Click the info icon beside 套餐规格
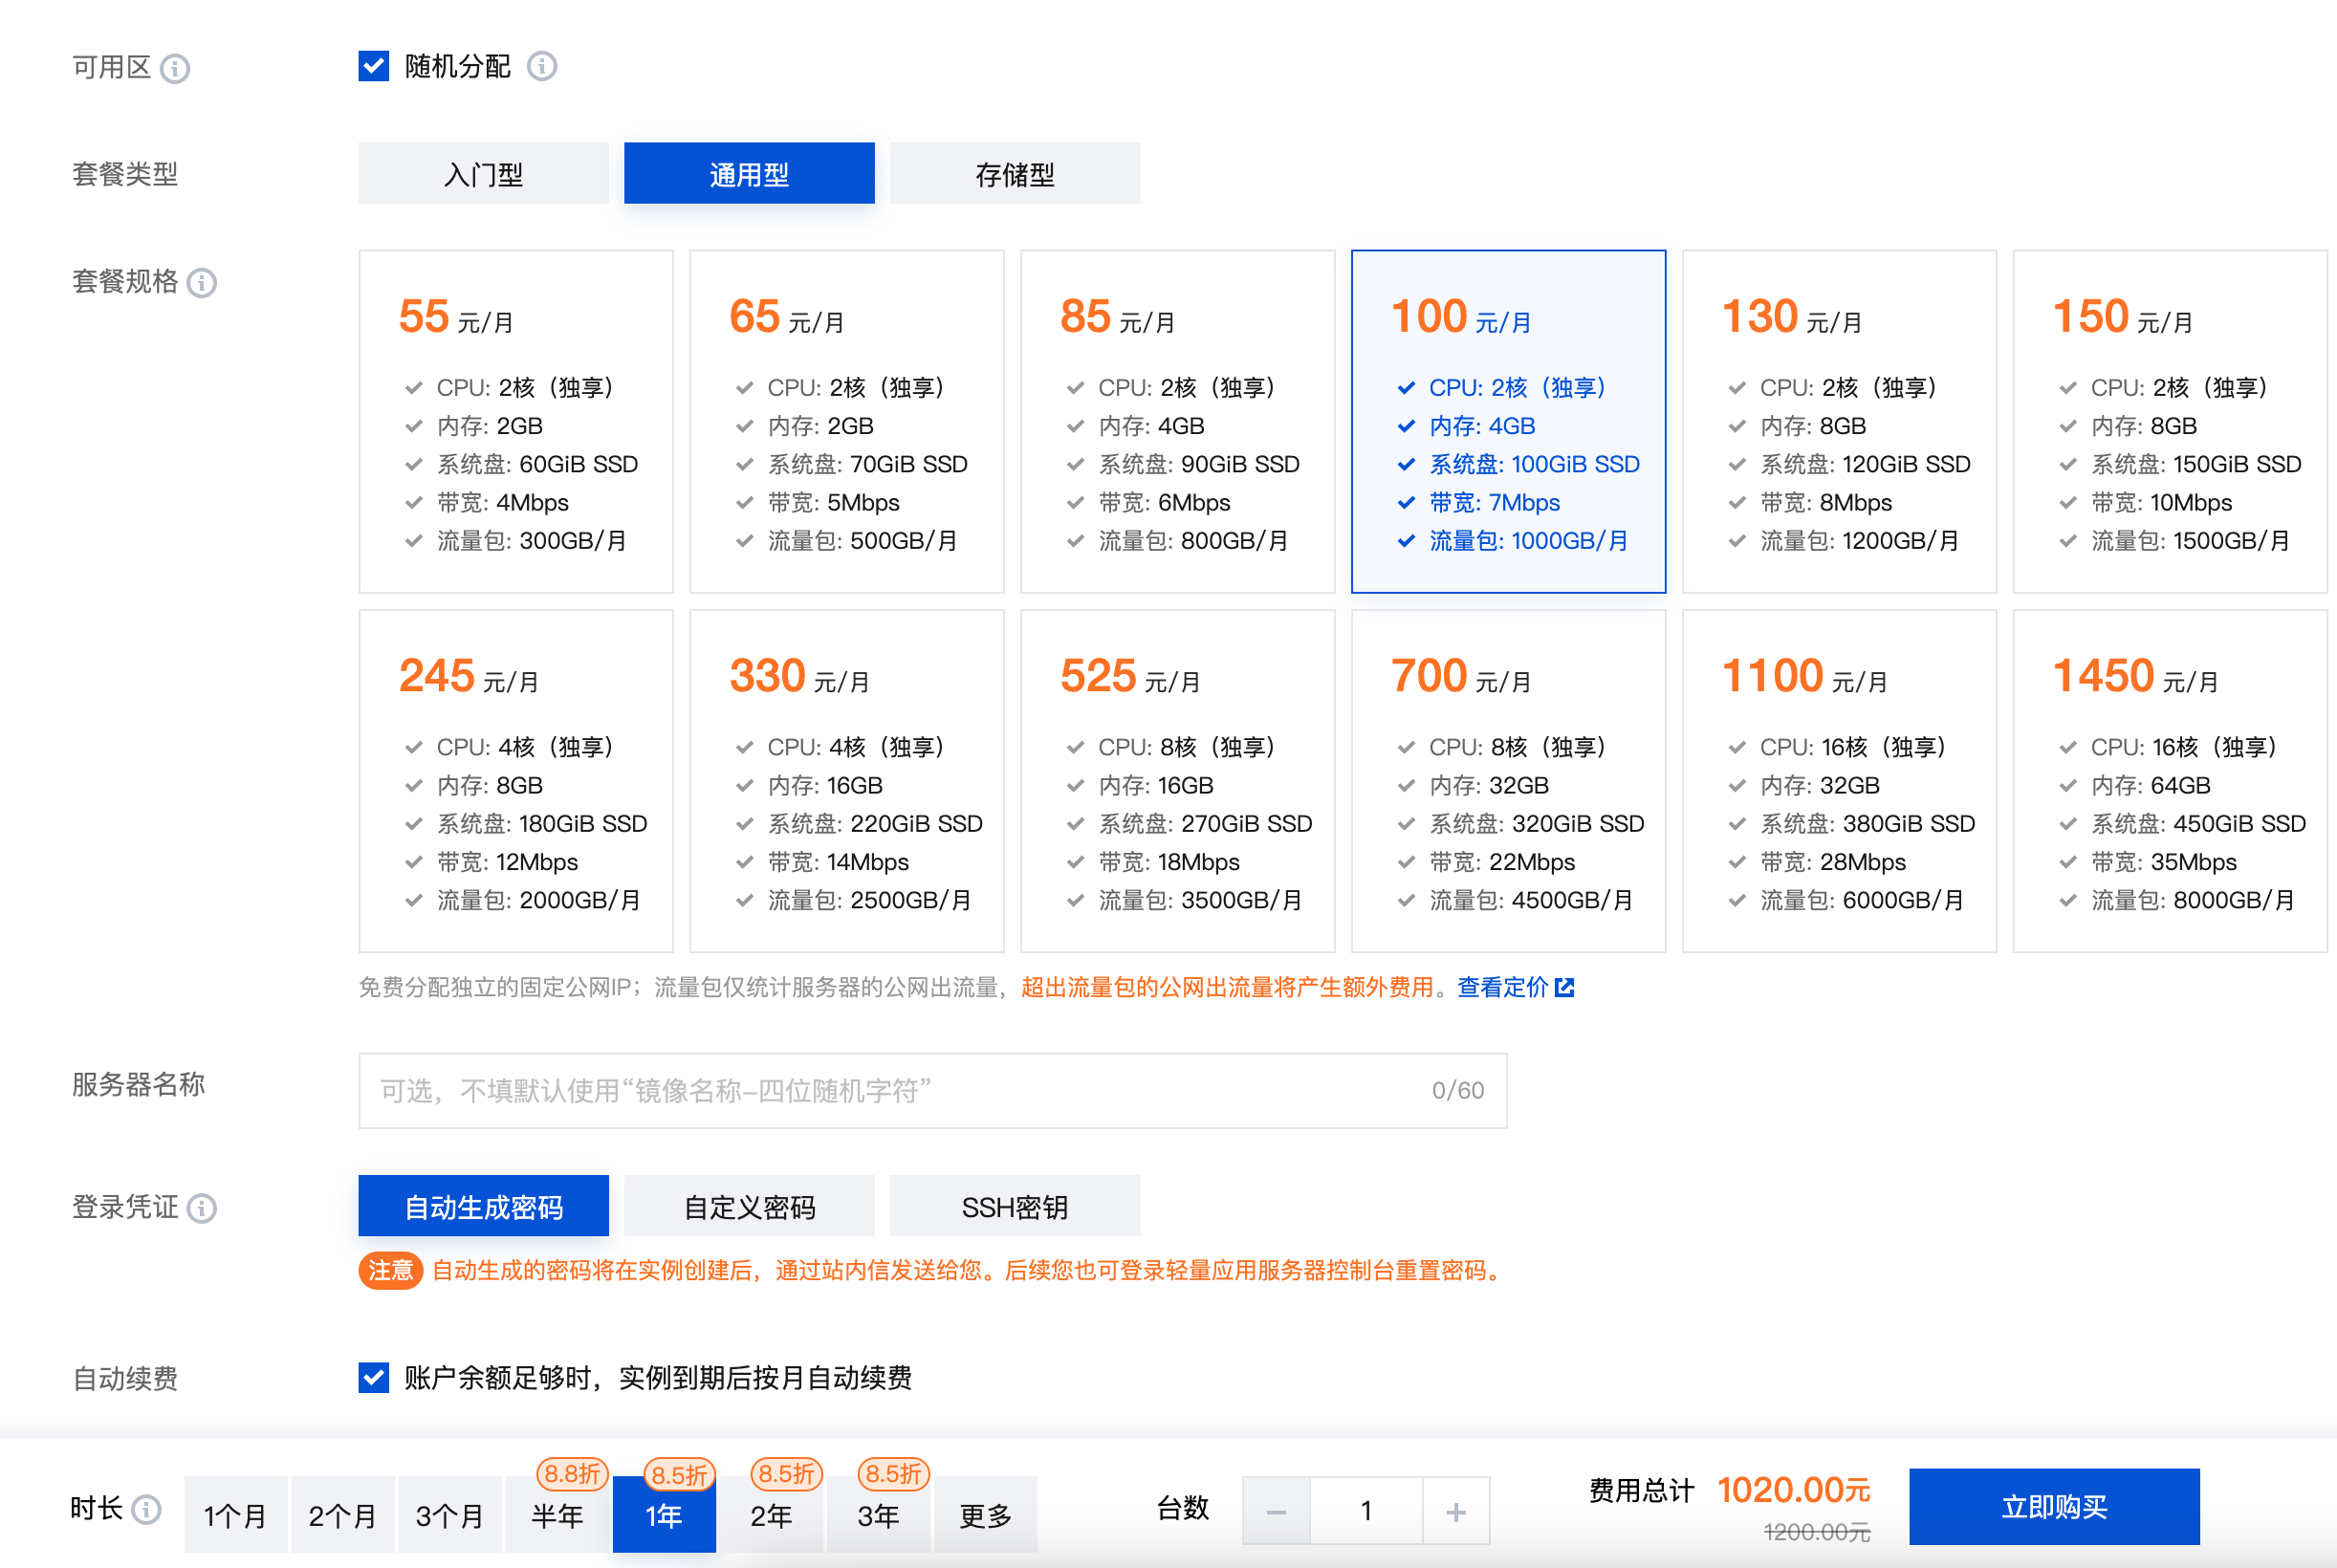Viewport: 2337px width, 1568px height. [x=202, y=283]
